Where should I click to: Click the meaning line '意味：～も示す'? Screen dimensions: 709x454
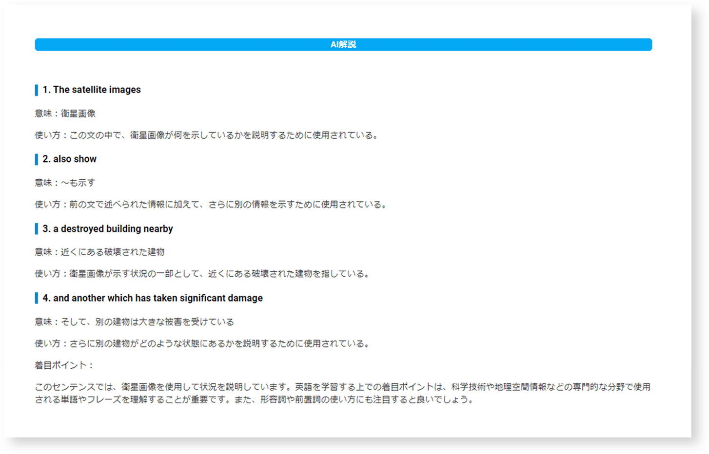pyautogui.click(x=65, y=183)
